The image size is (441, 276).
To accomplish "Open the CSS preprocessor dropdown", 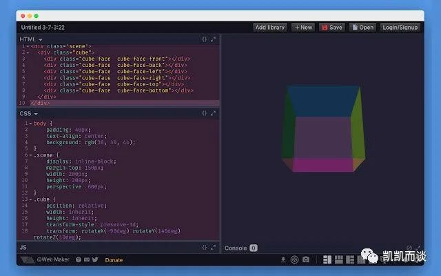I will 28,113.
